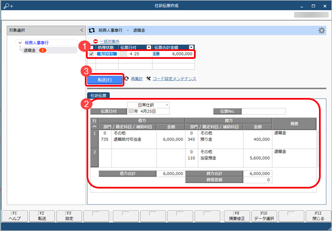Viewport: 332px width, 231px height.
Task: Click the 5,600,000 credit amount
Action: pyautogui.click(x=260, y=158)
